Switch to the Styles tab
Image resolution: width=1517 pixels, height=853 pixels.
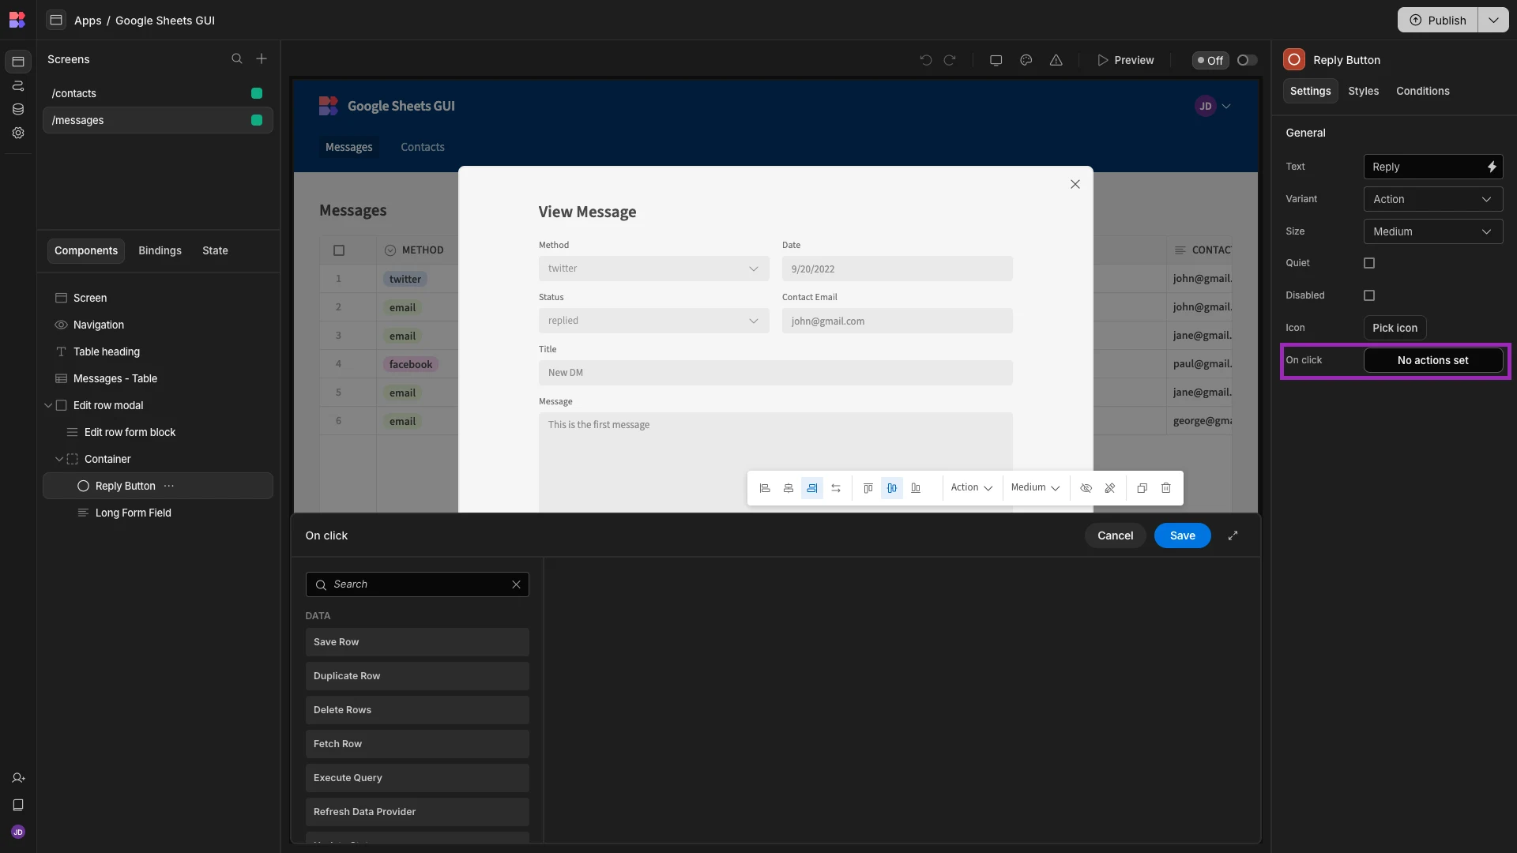coord(1364,91)
